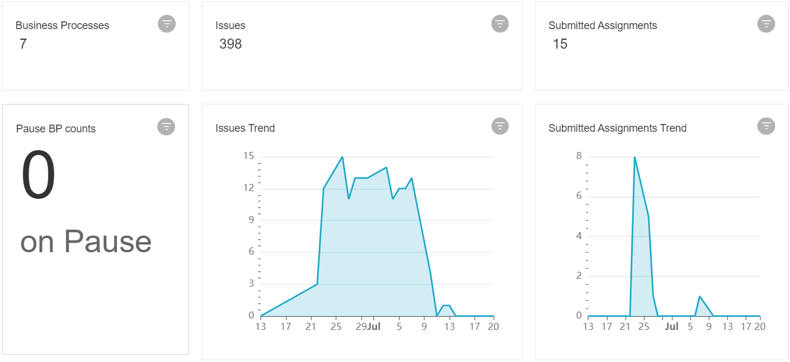This screenshot has height=362, width=790.
Task: Click the small bump near 13 on Issues Trend
Action: [x=446, y=306]
